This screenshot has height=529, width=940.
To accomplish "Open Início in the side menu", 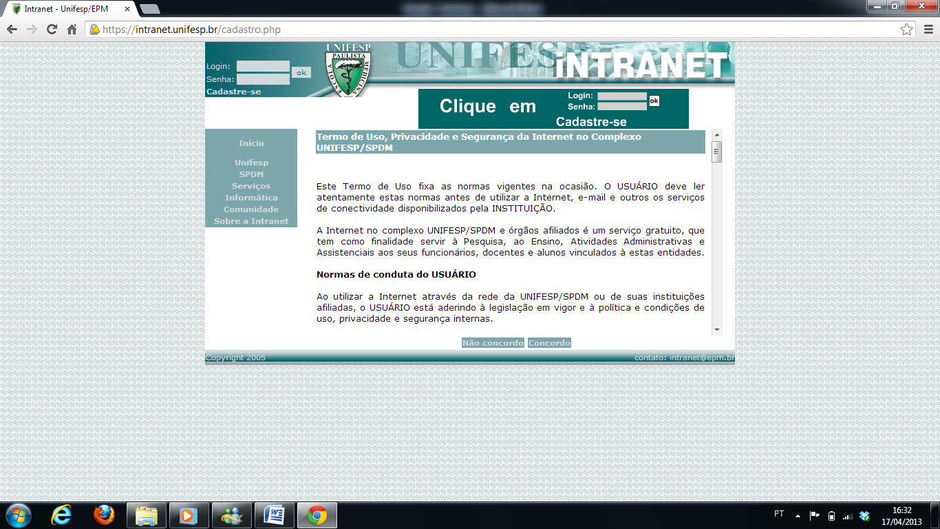I will pyautogui.click(x=251, y=143).
